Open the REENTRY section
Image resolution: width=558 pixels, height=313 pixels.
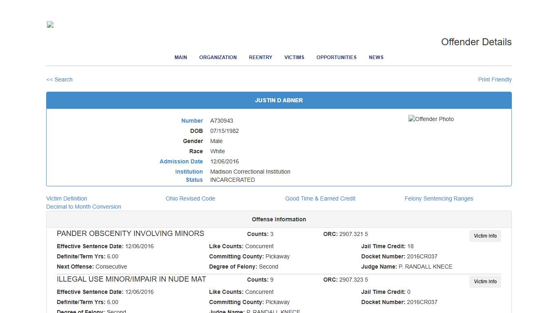pos(260,57)
